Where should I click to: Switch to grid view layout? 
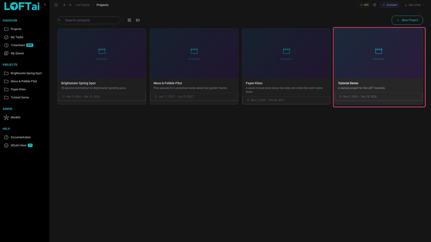(x=129, y=20)
